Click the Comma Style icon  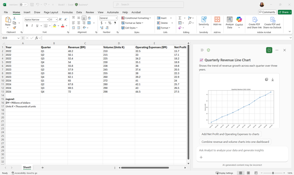(115, 23)
